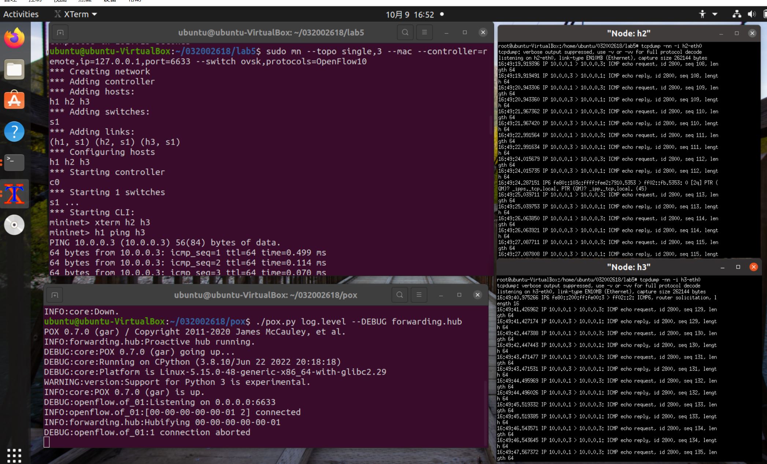
Task: Add new tab in pox terminal
Action: (x=55, y=295)
